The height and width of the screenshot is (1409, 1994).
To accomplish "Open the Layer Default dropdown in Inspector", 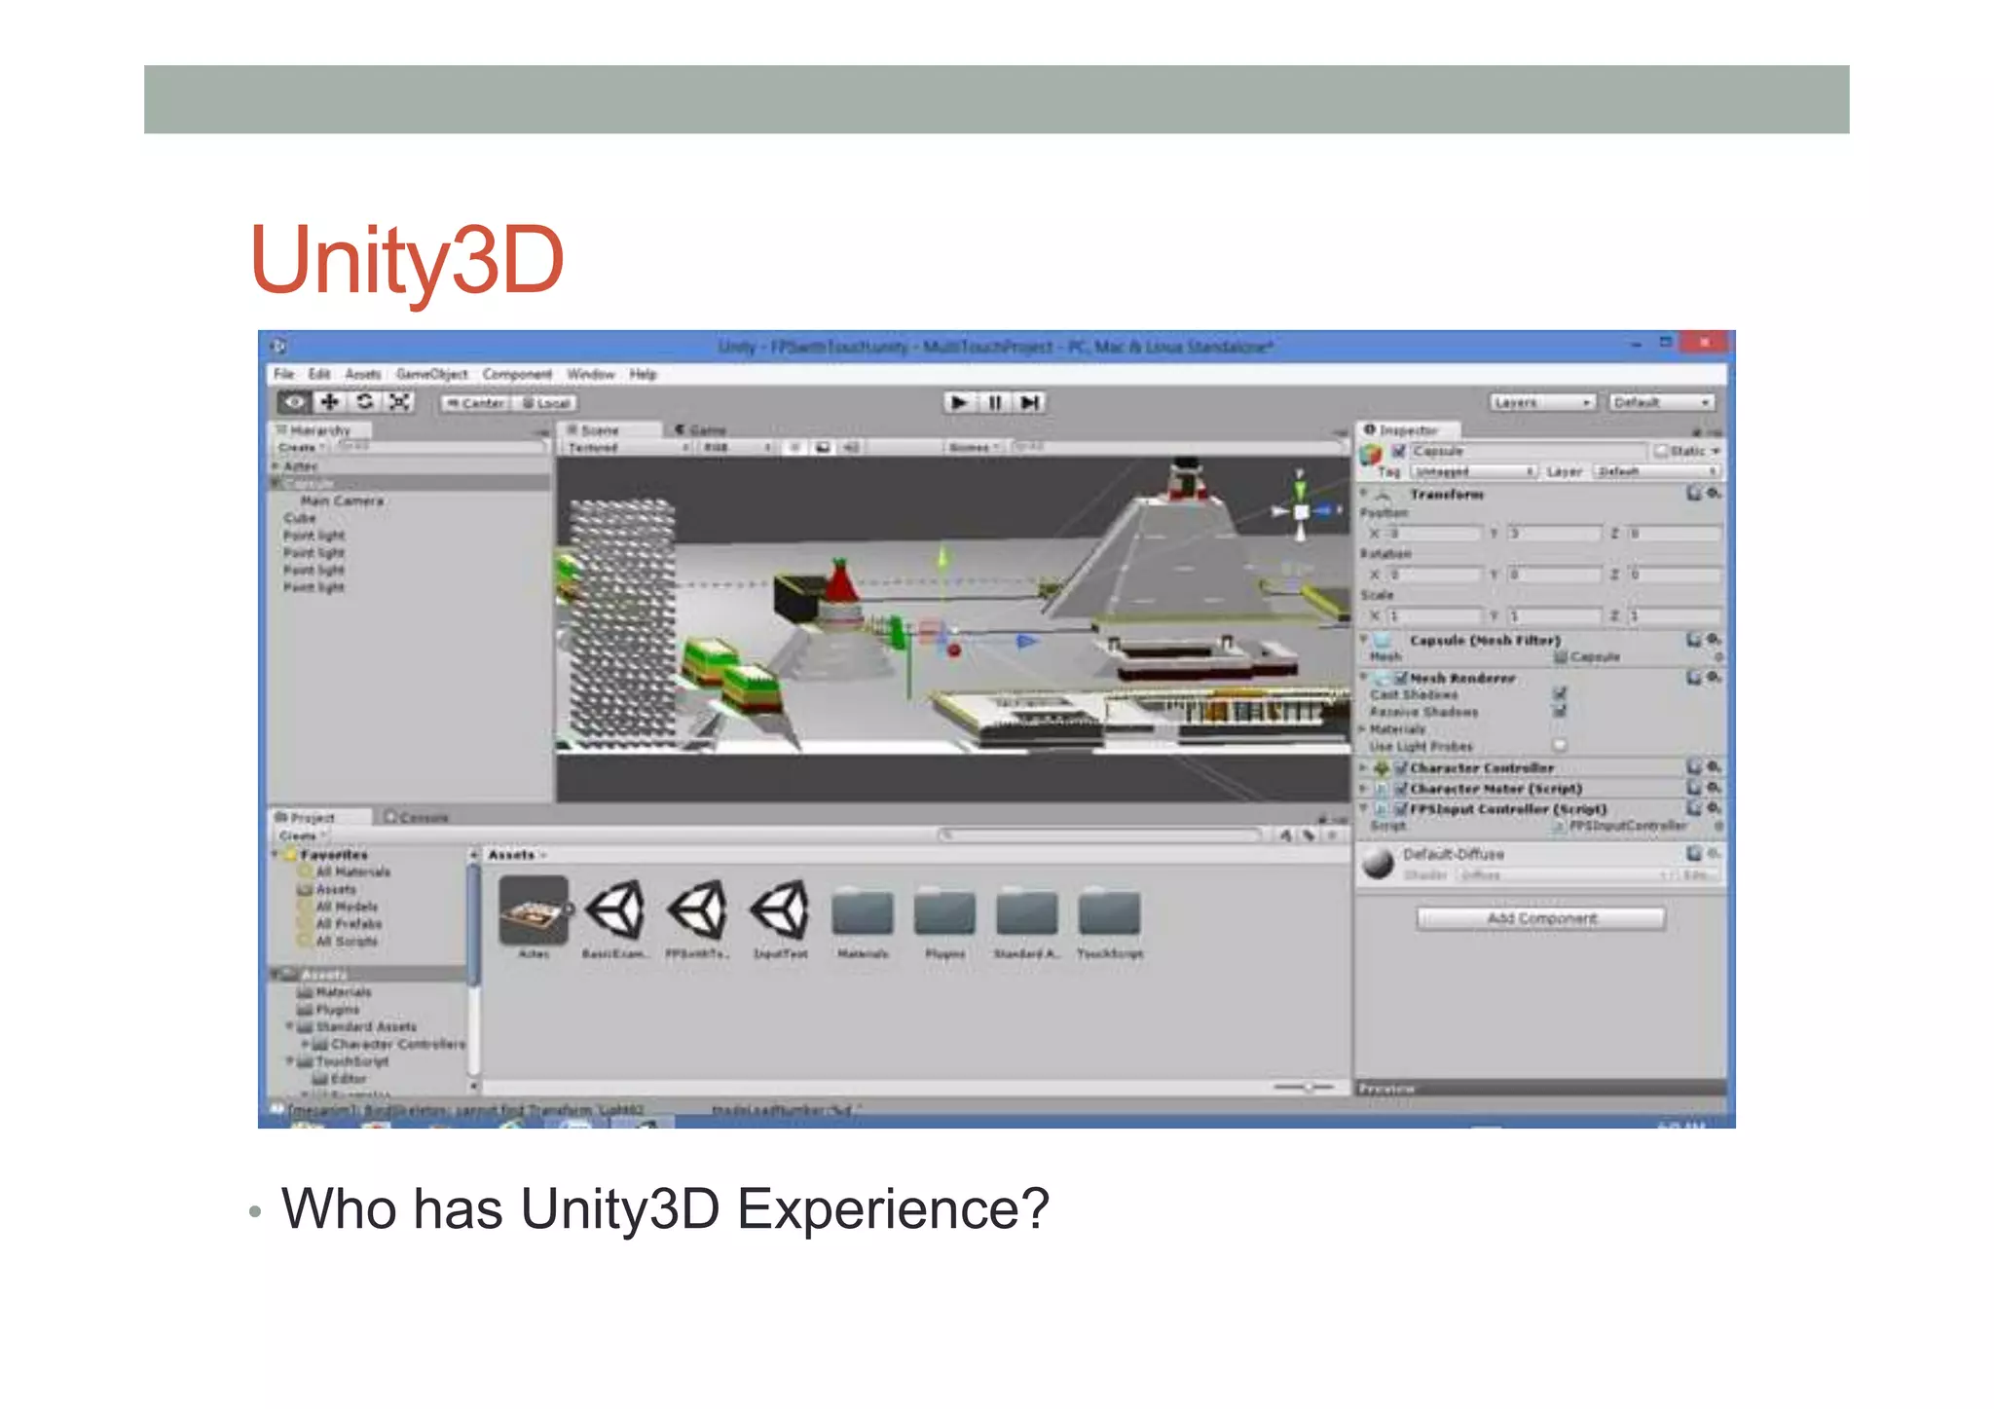I will [x=1656, y=471].
